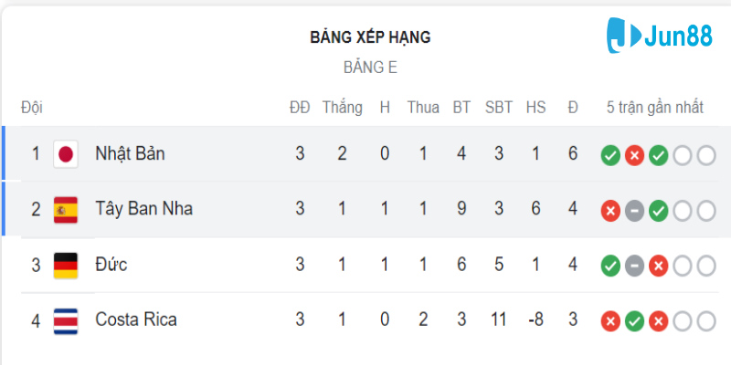Click Đức's gray draw icon

pos(634,266)
